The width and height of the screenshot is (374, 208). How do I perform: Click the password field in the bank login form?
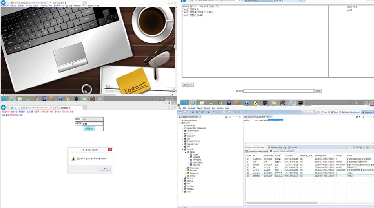pos(93,123)
